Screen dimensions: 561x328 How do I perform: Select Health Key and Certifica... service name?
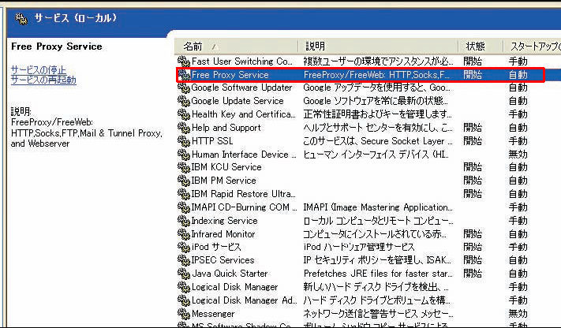244,114
